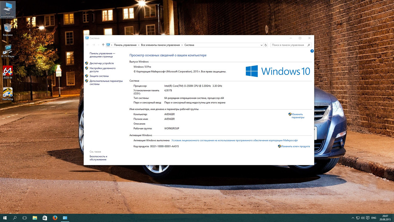Open recent locations dropdown arrow
Viewport: 394px width, 222px height.
98,45
